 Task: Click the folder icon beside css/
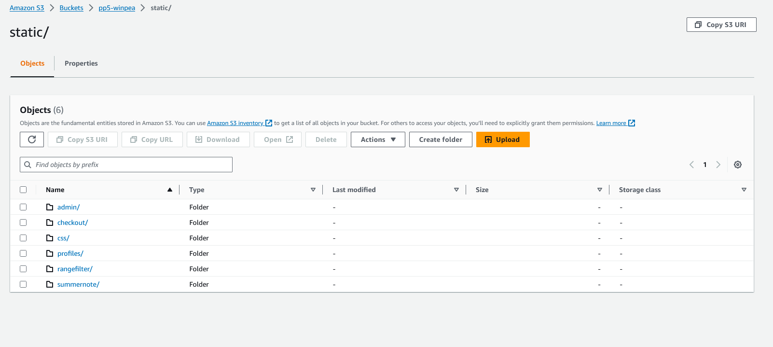tap(50, 238)
